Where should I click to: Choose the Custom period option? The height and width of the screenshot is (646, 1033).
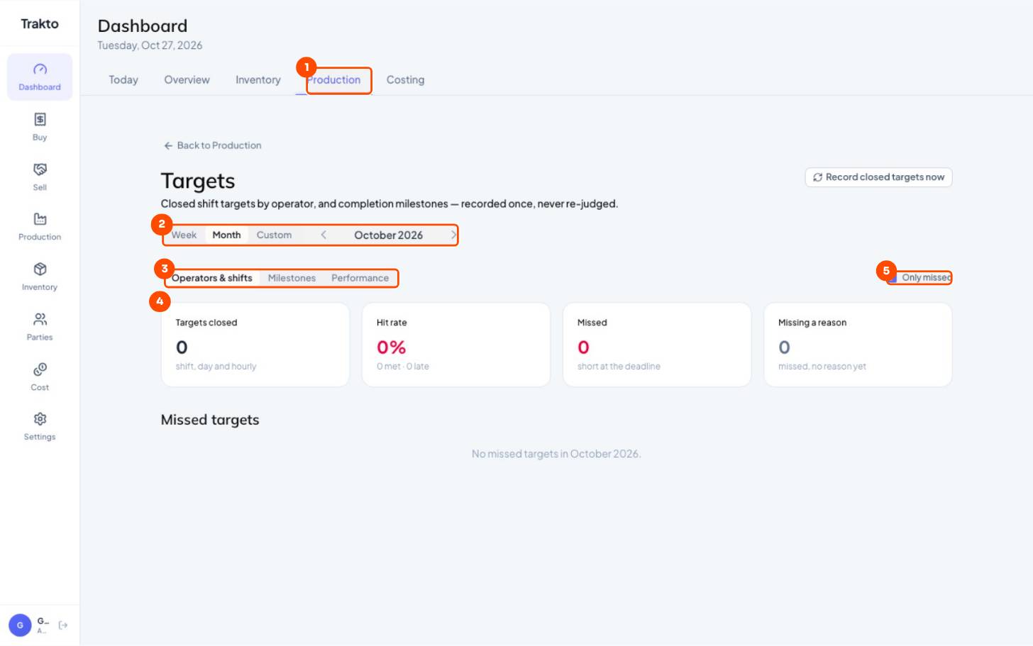pos(274,235)
